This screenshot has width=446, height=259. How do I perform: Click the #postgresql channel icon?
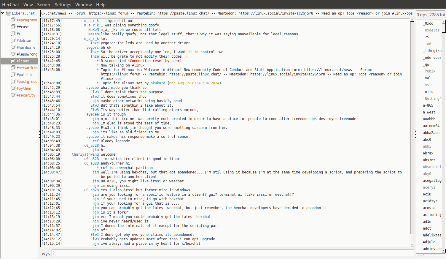point(13,81)
